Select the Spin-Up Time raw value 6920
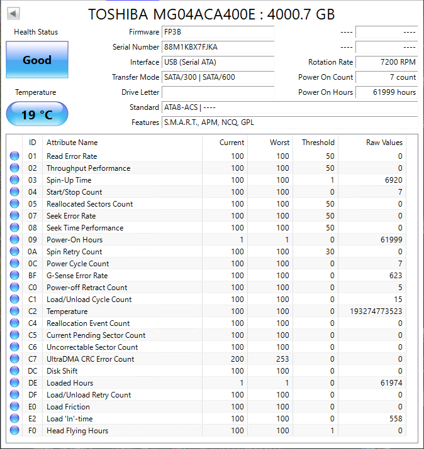This screenshot has height=449, width=424. pos(393,180)
